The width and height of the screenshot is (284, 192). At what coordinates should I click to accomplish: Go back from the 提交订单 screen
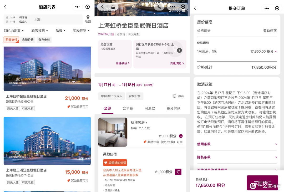(195, 8)
